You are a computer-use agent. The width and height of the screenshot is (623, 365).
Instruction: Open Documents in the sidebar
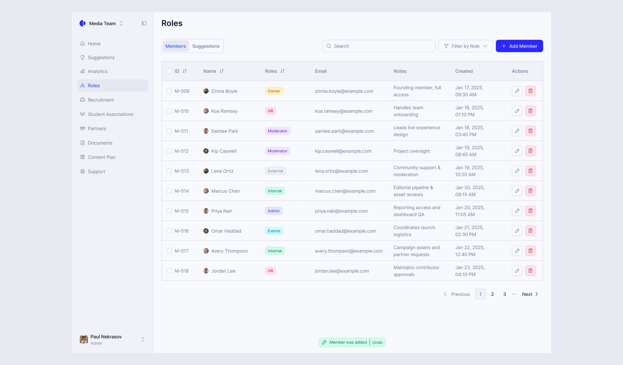(113, 143)
